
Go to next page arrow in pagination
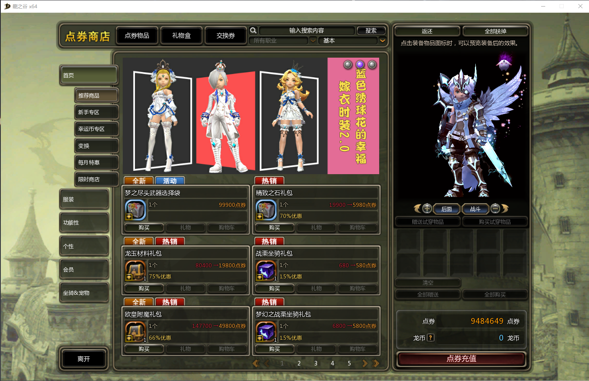click(364, 363)
